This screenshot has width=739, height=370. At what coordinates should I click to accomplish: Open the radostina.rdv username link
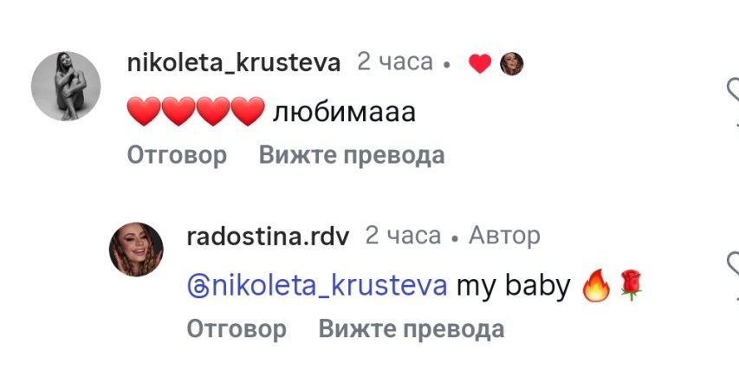(x=269, y=236)
